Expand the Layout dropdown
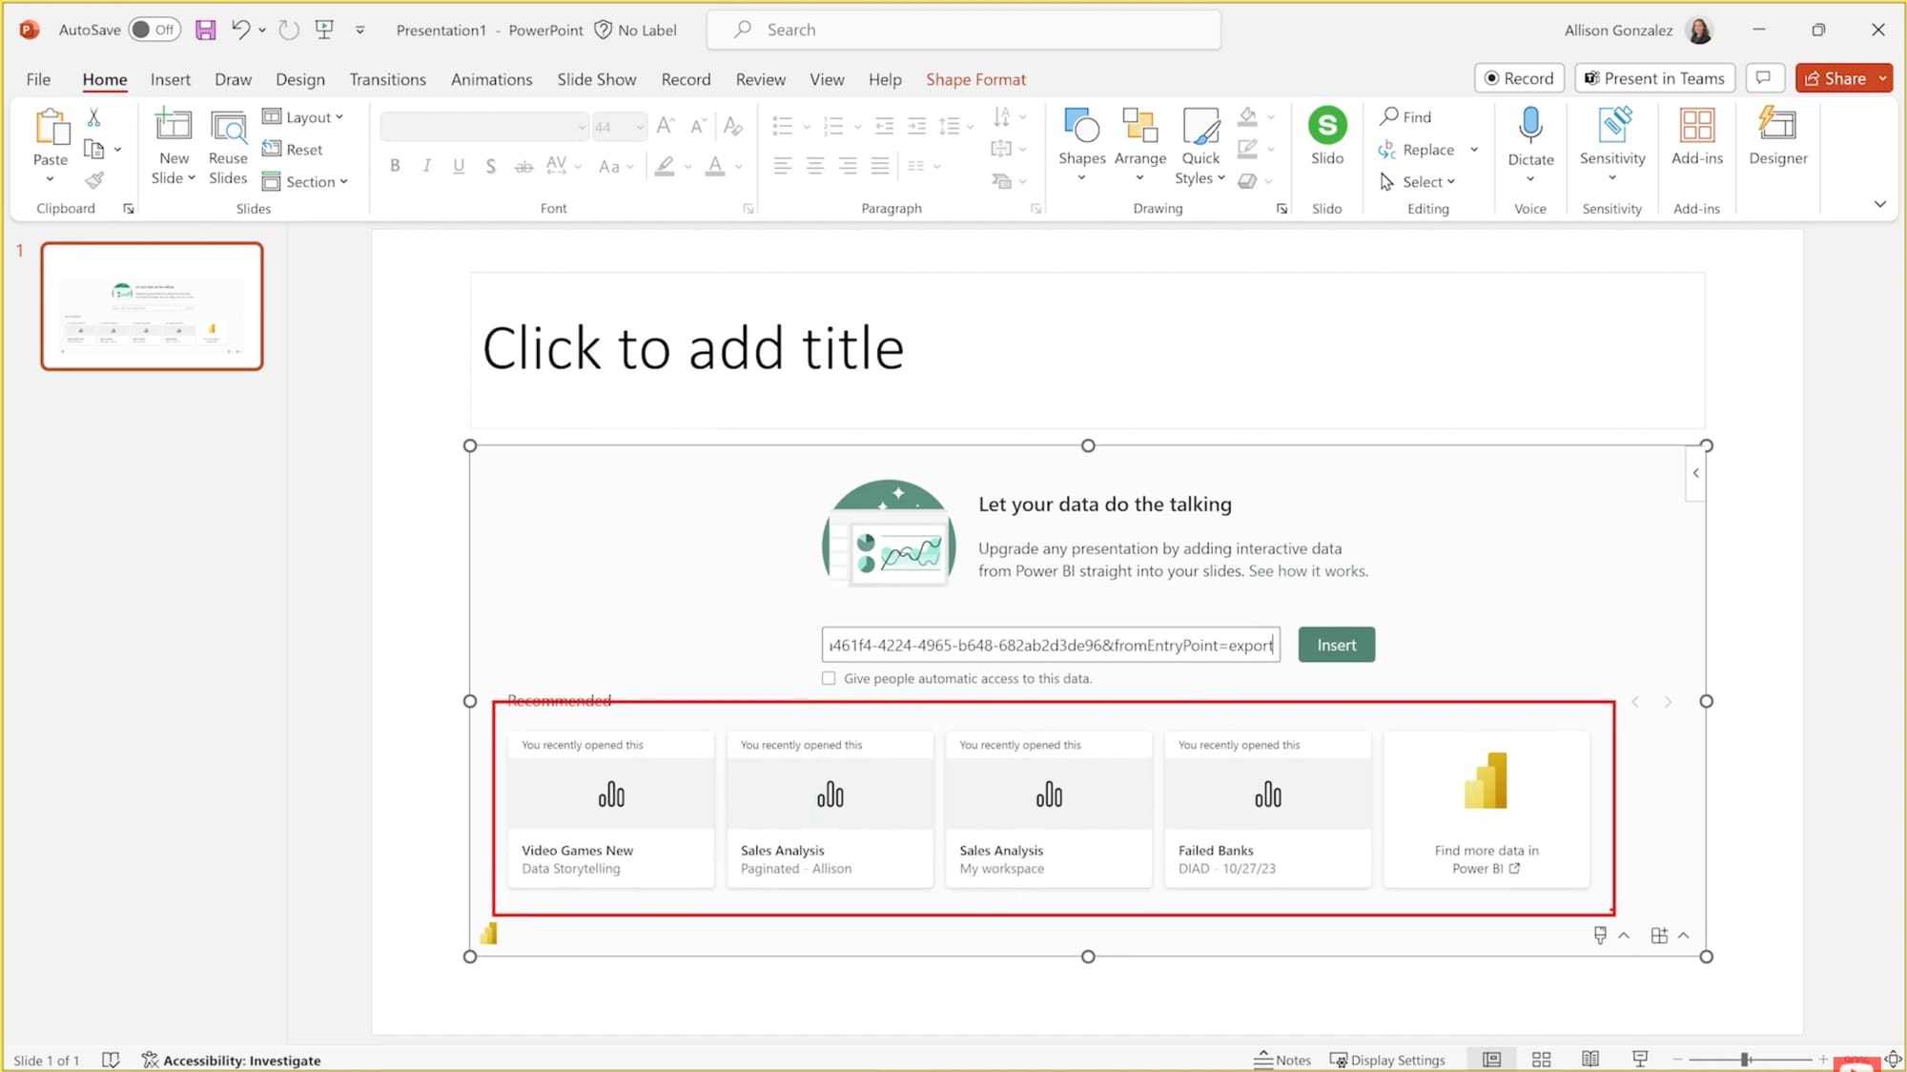Viewport: 1907px width, 1072px height. tap(303, 117)
